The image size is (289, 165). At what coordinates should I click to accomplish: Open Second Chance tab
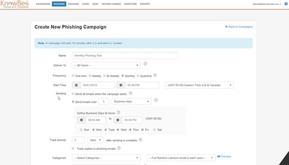pos(111,4)
